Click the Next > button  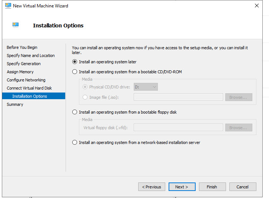pyautogui.click(x=182, y=187)
